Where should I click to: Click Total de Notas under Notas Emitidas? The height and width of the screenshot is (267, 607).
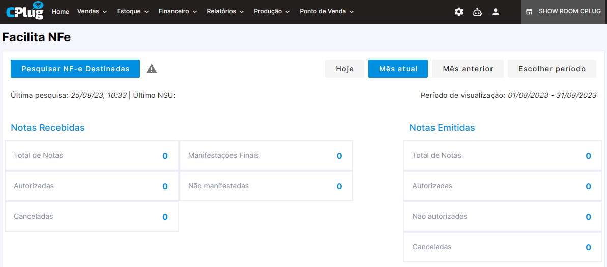tap(503, 156)
